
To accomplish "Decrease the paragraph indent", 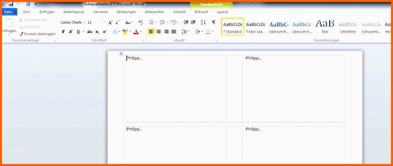I will point(186,23).
